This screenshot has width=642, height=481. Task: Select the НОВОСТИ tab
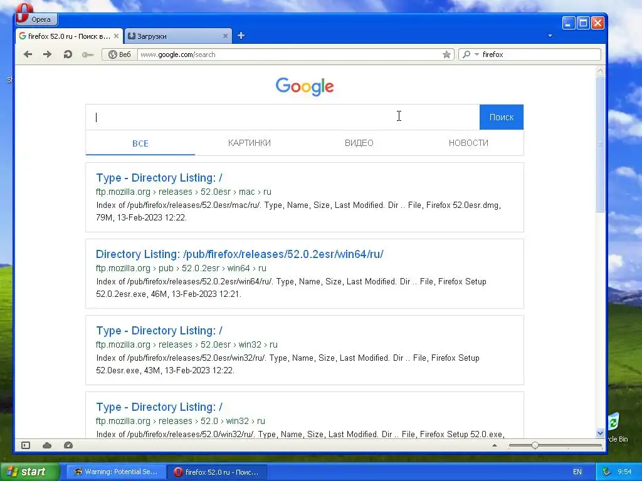tap(468, 143)
